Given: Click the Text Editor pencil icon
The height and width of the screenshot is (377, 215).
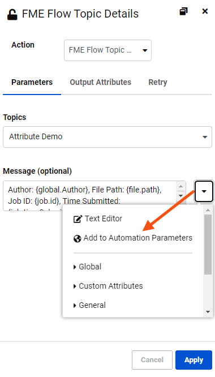Looking at the screenshot, I should (x=78, y=219).
